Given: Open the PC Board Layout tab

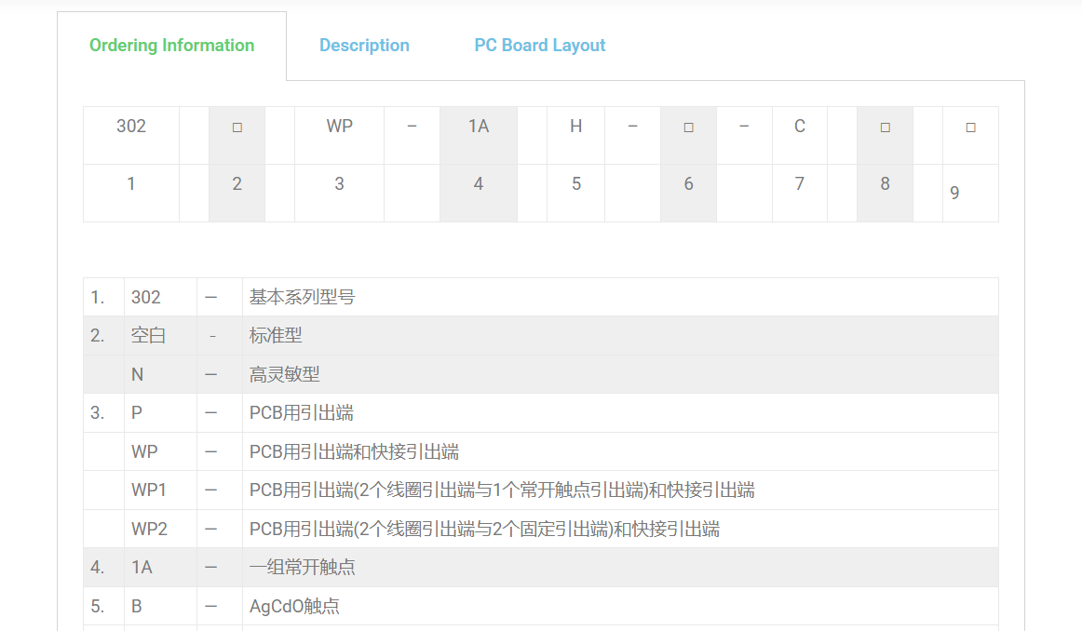Looking at the screenshot, I should [x=539, y=46].
